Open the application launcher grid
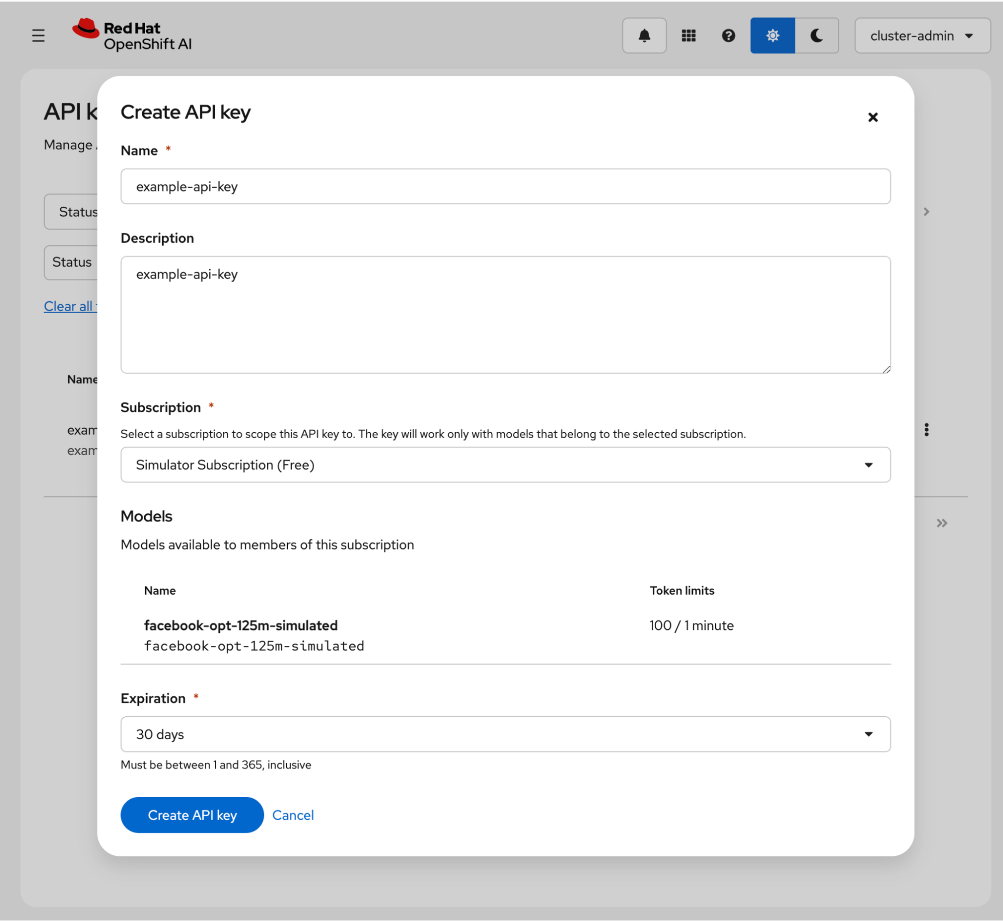Viewport: 1003px width, 921px height. point(688,36)
